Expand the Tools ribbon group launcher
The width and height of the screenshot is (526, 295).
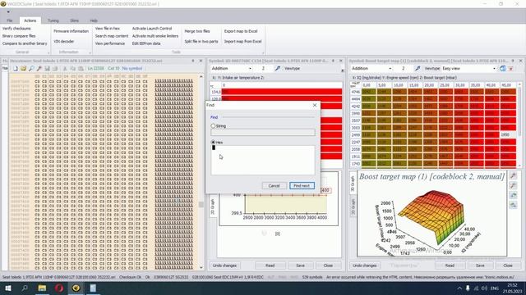click(263, 52)
